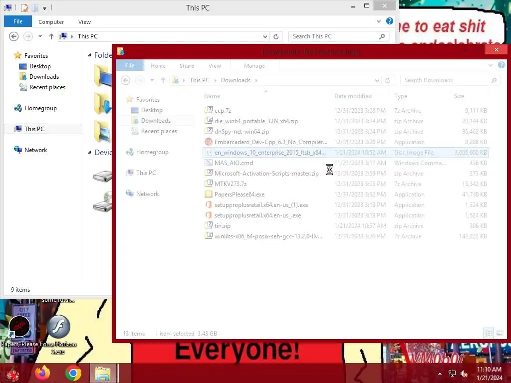This screenshot has height=383, width=511.
Task: Switch Downloads to details view icon
Action: (488, 333)
